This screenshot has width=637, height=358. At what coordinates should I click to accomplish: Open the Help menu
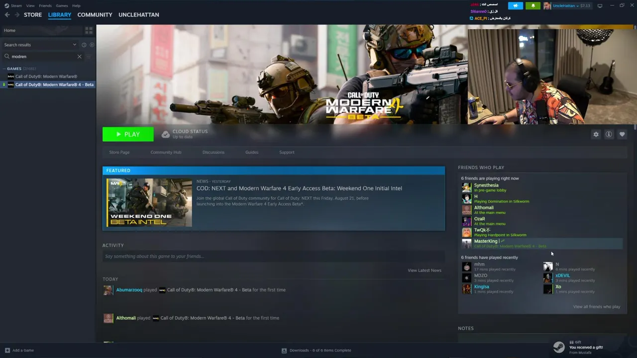click(x=76, y=6)
